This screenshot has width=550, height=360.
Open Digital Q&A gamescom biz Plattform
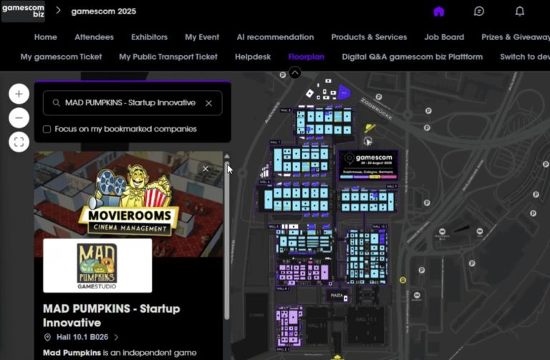point(412,57)
